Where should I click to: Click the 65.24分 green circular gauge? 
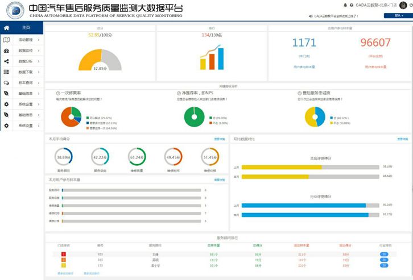click(137, 157)
